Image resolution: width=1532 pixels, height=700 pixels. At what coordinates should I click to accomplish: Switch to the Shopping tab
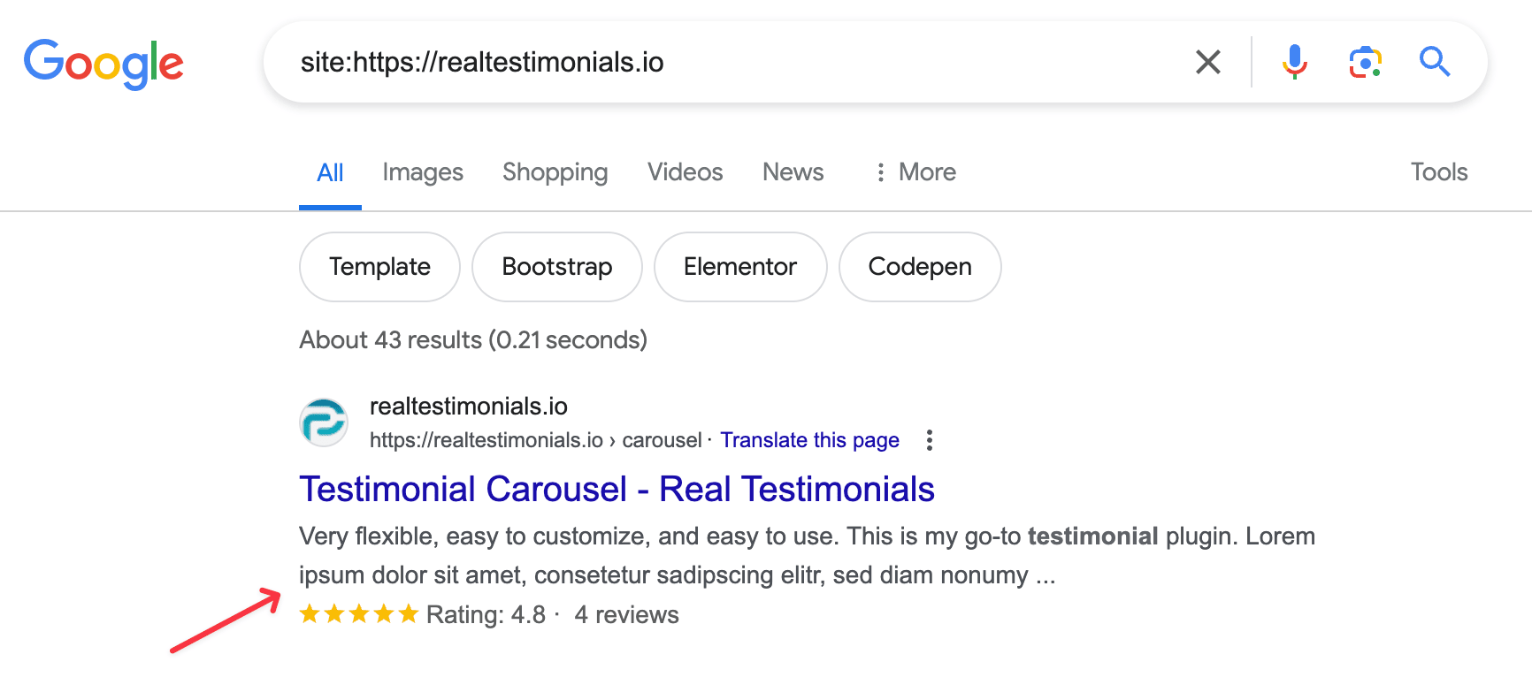555,172
